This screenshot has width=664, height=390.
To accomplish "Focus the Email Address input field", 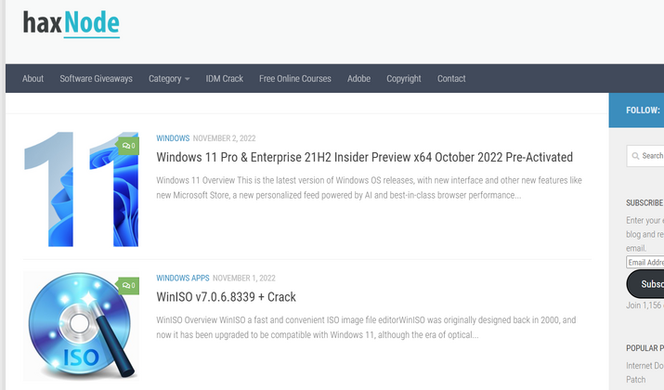I will pyautogui.click(x=645, y=263).
